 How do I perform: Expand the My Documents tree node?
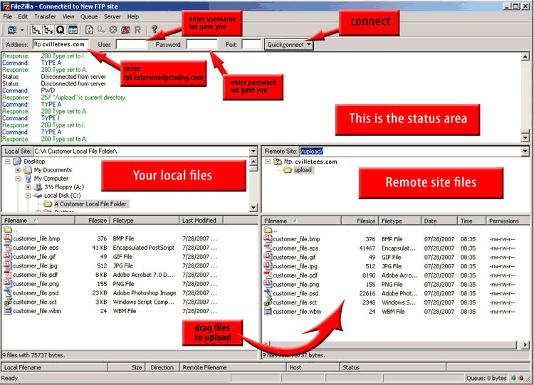[18, 170]
